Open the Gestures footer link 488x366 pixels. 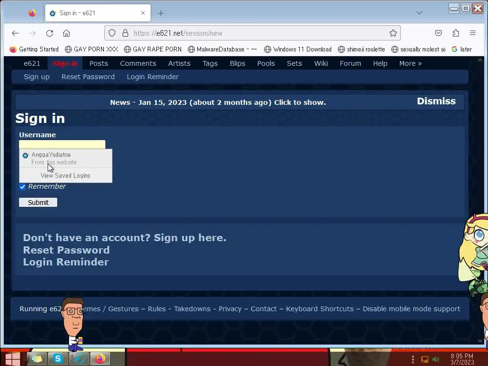123,309
